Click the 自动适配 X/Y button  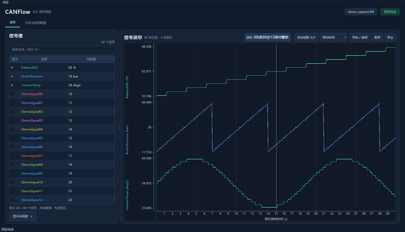coord(306,37)
